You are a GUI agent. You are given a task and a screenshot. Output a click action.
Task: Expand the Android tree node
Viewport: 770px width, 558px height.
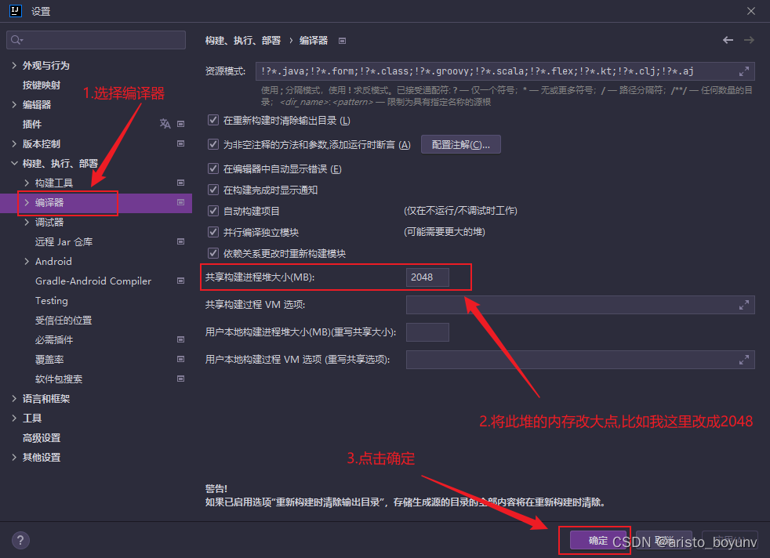(x=27, y=262)
